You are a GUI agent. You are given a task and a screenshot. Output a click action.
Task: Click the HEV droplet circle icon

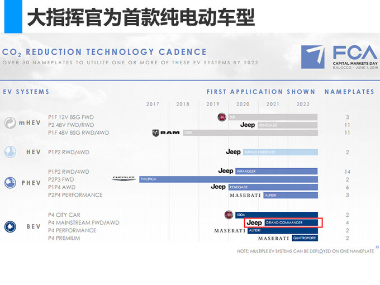[x=10, y=152]
